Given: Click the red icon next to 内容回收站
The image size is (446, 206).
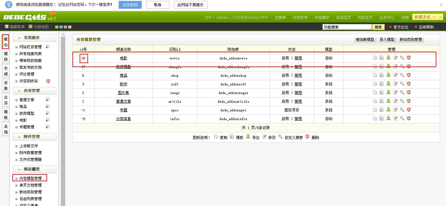Looking at the screenshot, I should click(x=48, y=81).
